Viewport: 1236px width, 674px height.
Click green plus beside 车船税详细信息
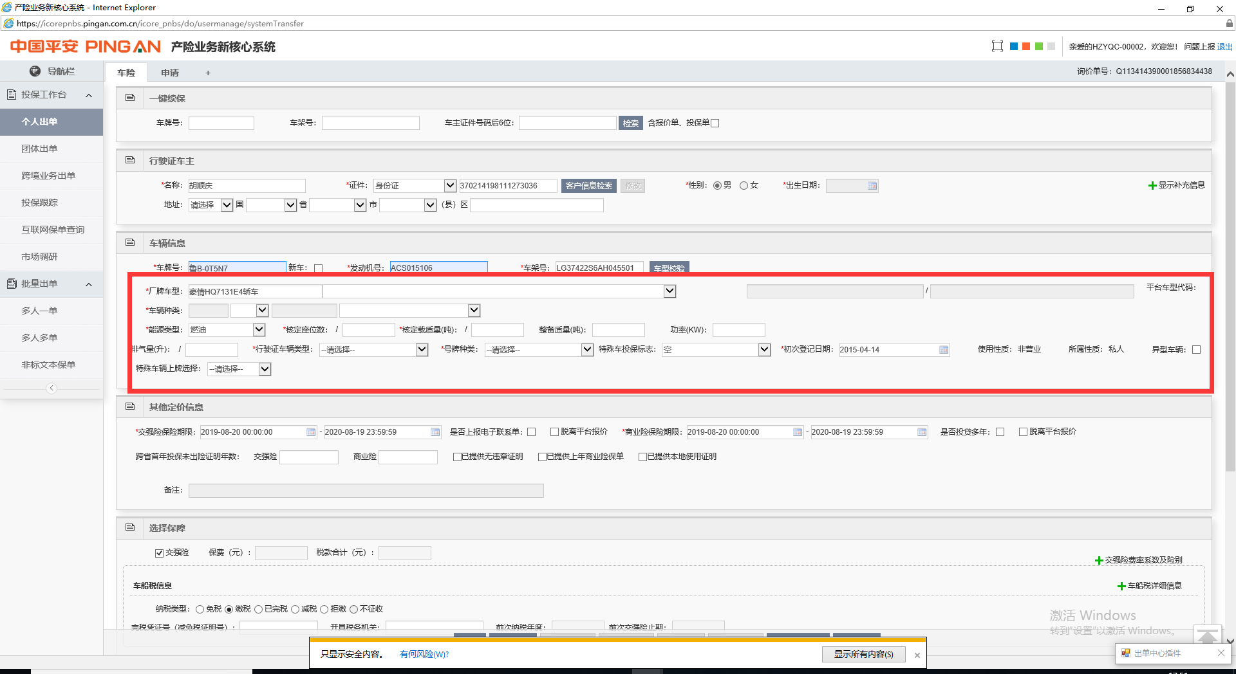point(1121,586)
